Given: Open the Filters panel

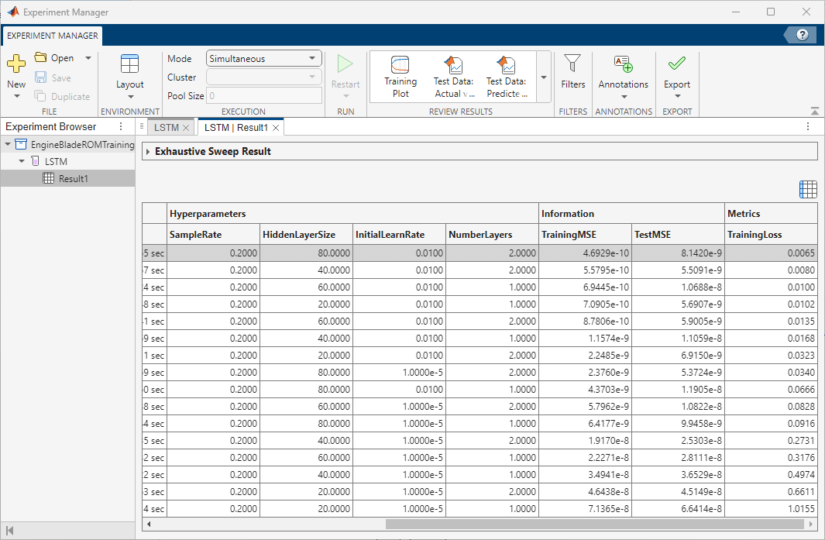Looking at the screenshot, I should tap(572, 75).
